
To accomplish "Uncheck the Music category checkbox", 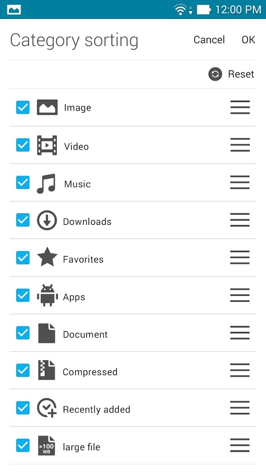I will pos(23,183).
